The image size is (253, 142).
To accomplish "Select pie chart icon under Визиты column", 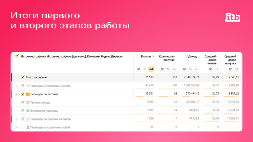I will click(139, 69).
